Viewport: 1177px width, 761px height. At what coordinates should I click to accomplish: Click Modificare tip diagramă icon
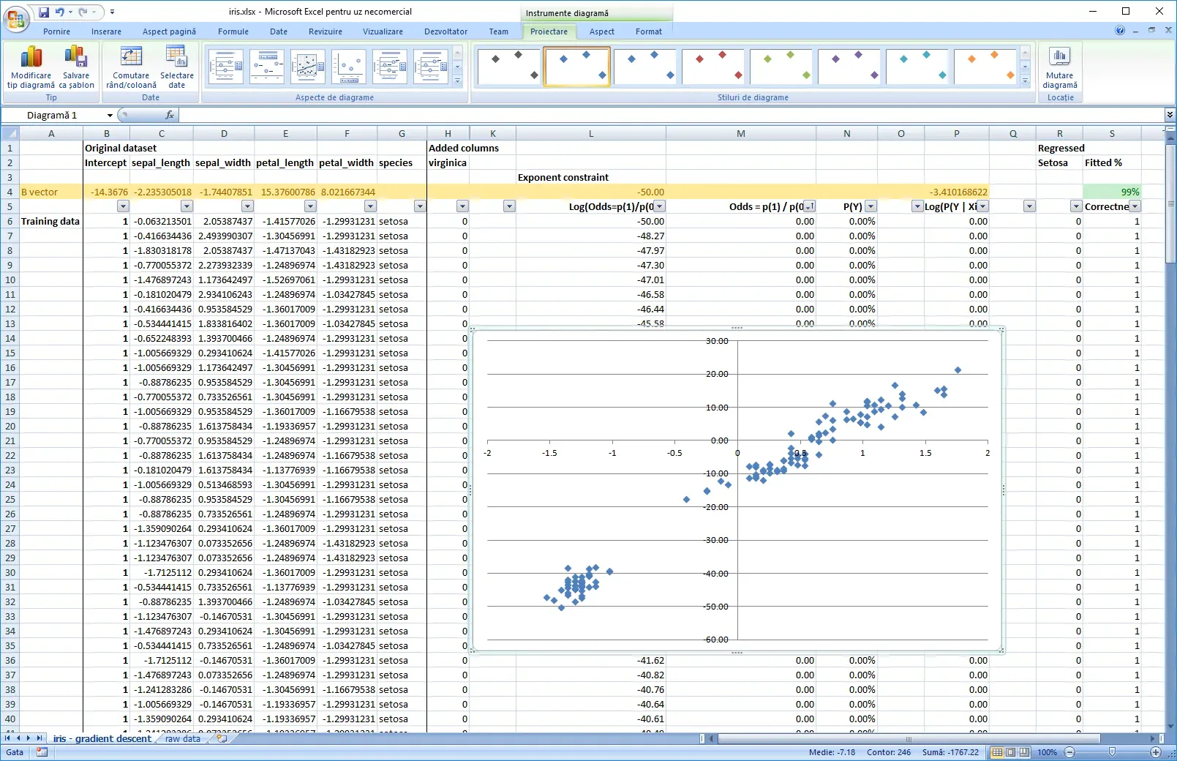point(31,67)
